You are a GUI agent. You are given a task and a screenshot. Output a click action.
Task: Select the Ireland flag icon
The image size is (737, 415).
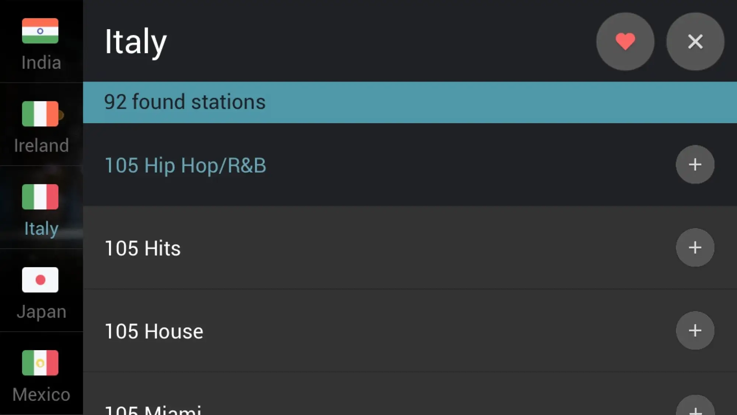40,114
